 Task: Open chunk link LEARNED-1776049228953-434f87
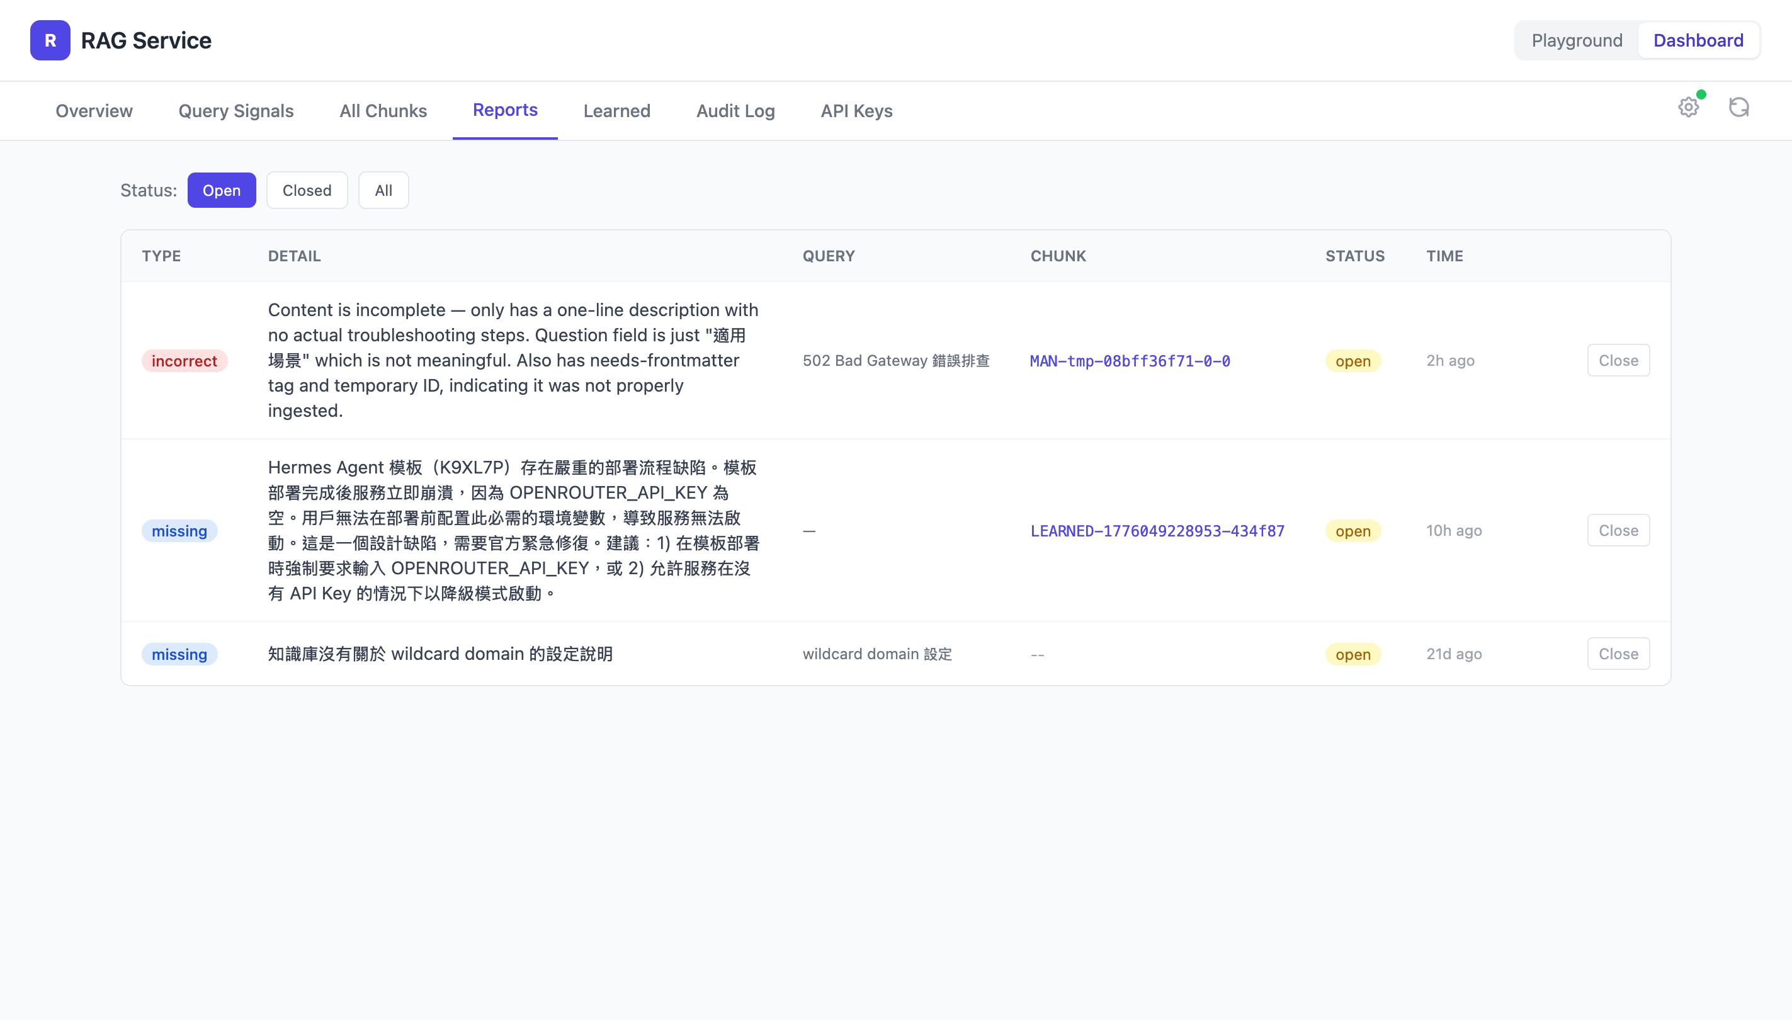pos(1157,531)
